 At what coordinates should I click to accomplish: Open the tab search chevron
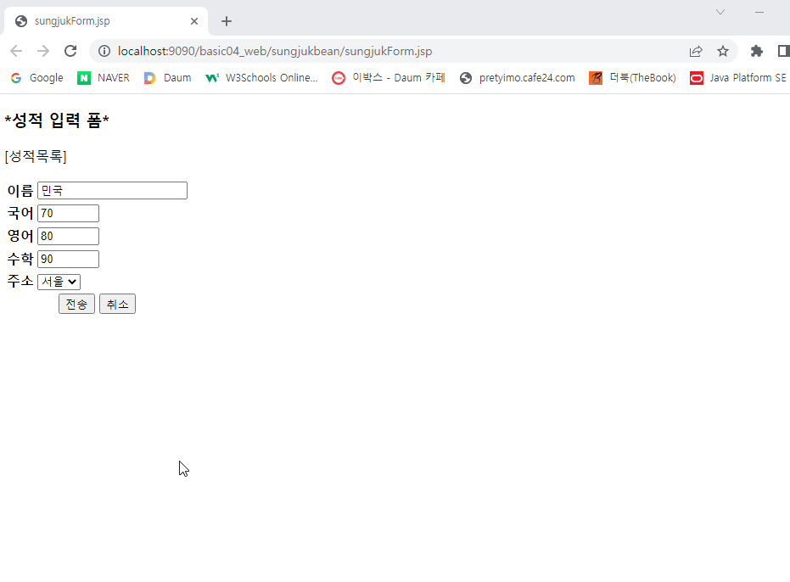720,12
